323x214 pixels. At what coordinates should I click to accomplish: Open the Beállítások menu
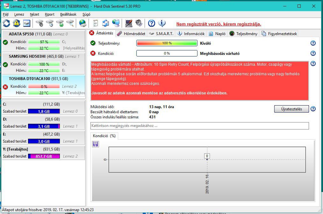tap(68, 14)
